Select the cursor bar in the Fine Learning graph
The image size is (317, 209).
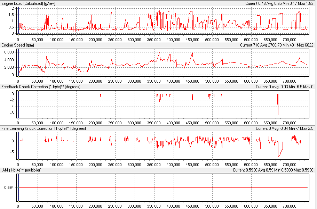[18, 145]
